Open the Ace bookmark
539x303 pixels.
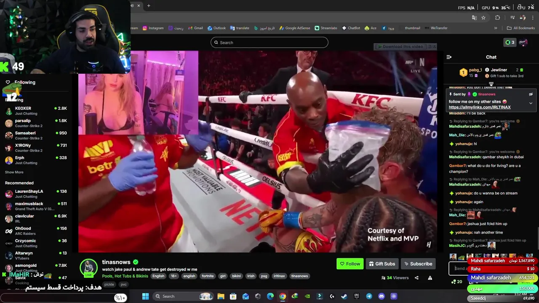click(x=371, y=28)
